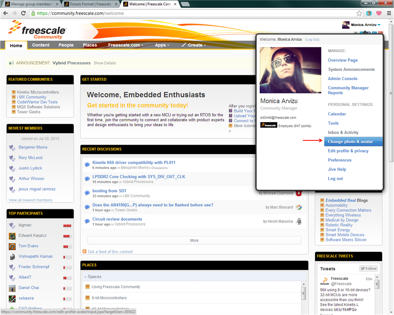This screenshot has width=394, height=315.
Task: Click the More discussions button
Action: tap(194, 240)
